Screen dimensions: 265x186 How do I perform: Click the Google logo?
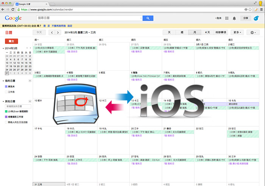pyautogui.click(x=13, y=18)
